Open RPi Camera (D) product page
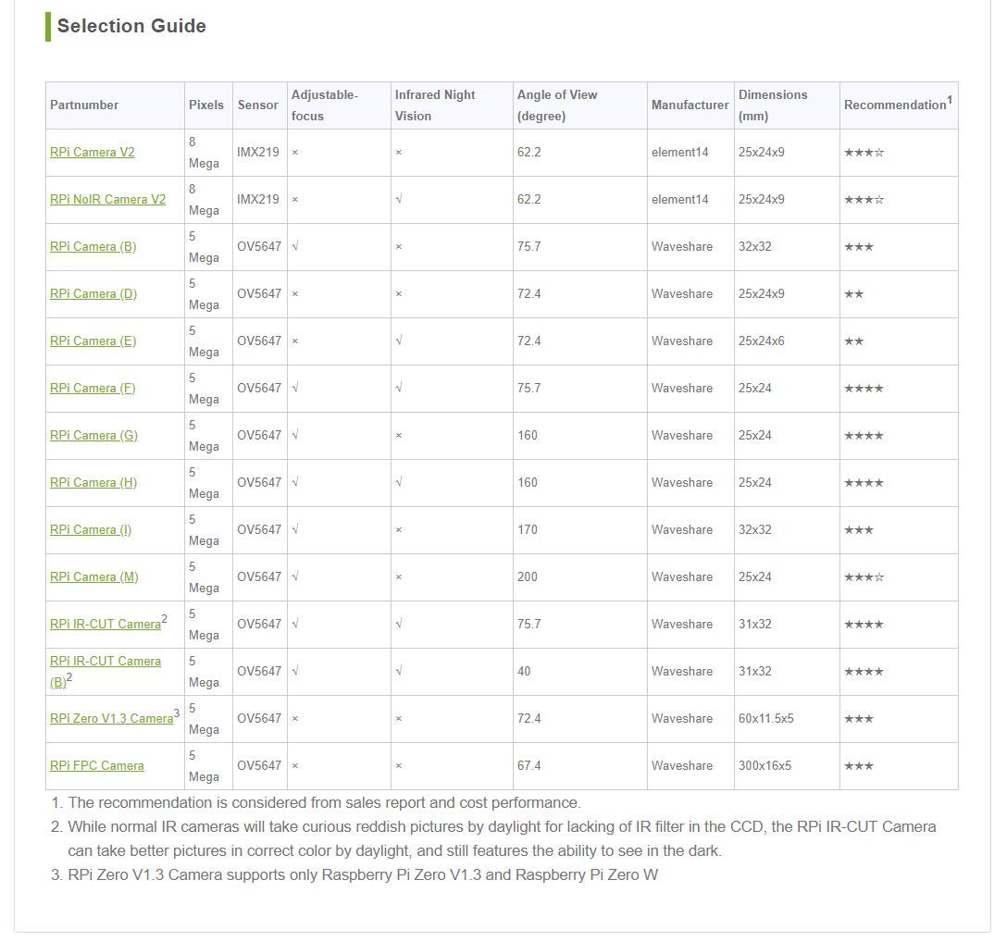This screenshot has width=1007, height=942. [93, 294]
